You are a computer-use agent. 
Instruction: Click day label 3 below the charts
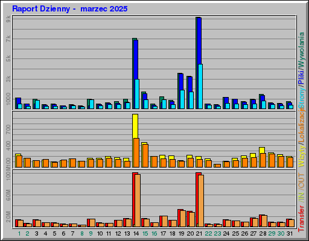click(x=36, y=234)
